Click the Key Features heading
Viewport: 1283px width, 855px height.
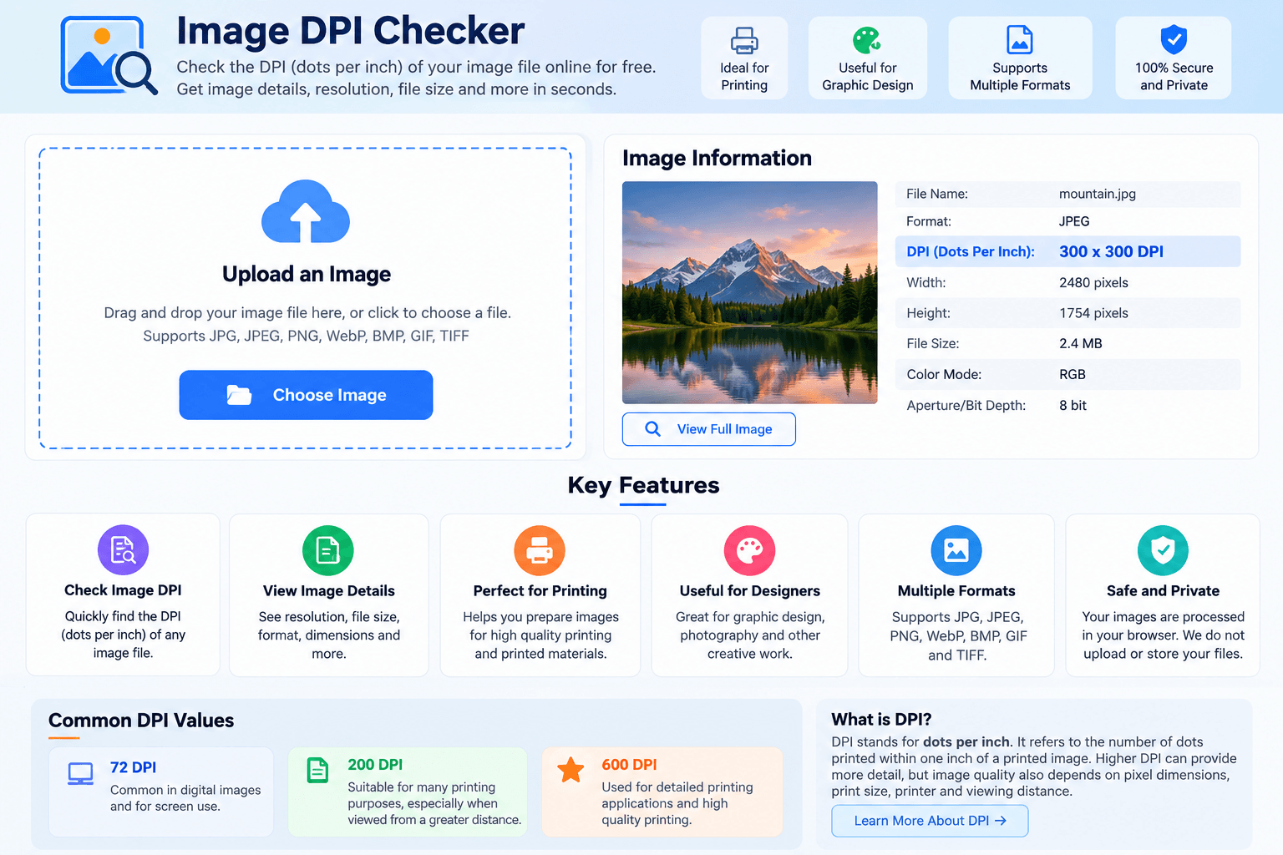[x=643, y=485]
